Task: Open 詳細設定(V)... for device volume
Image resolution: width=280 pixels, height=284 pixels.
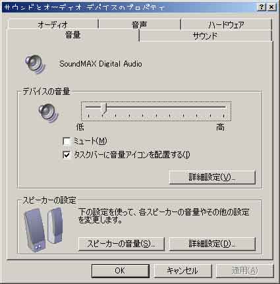Action: (212, 177)
